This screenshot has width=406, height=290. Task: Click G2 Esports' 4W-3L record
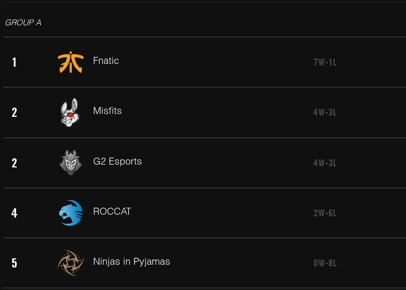[x=325, y=163]
